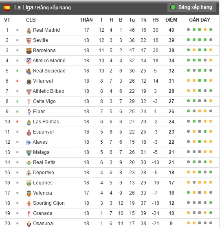Image resolution: width=222 pixels, height=228 pixels.
Task: Click the red down arrow beside Las Palmas
Action: click(x=17, y=122)
